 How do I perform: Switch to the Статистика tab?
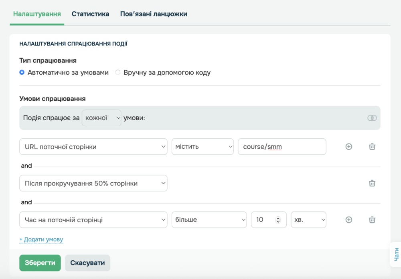[90, 14]
